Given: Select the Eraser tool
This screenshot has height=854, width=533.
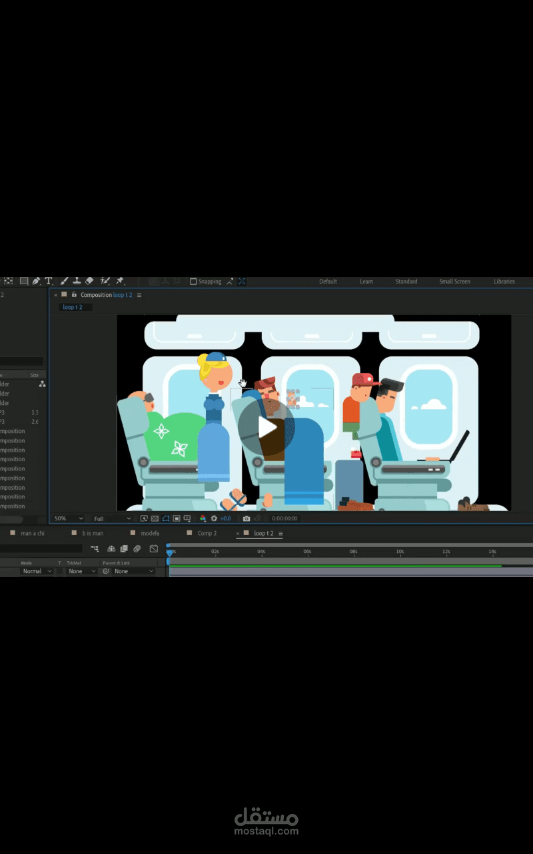Looking at the screenshot, I should point(90,282).
